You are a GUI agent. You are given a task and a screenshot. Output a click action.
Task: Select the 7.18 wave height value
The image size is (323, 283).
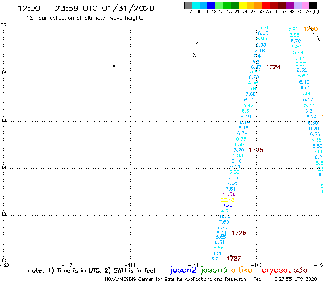[260, 51]
